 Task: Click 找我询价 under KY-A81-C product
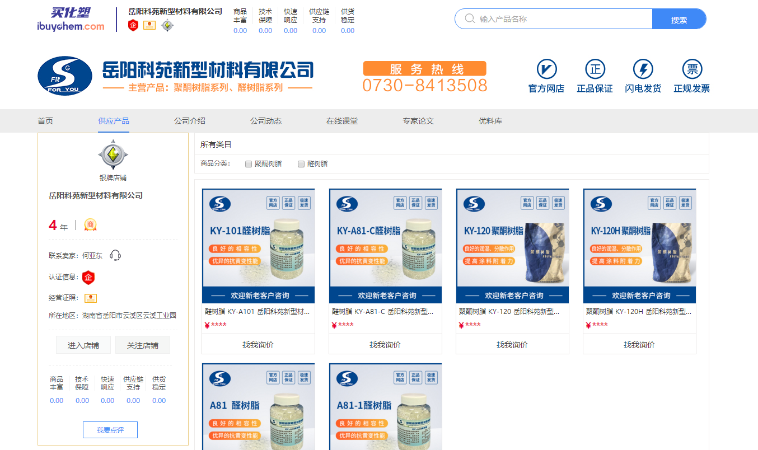point(385,345)
